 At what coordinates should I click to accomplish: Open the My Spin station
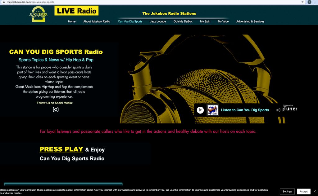click(205, 21)
